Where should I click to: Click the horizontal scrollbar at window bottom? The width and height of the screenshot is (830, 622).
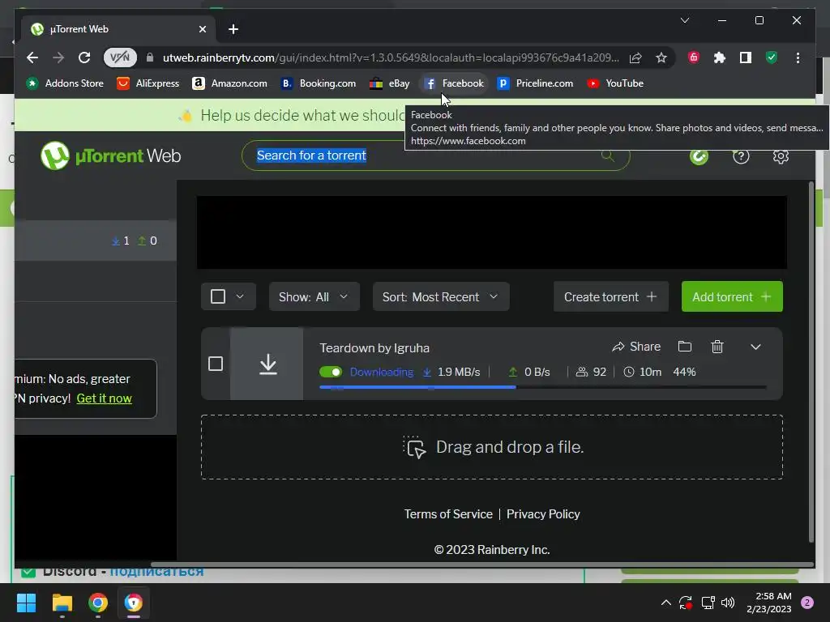pos(481,564)
